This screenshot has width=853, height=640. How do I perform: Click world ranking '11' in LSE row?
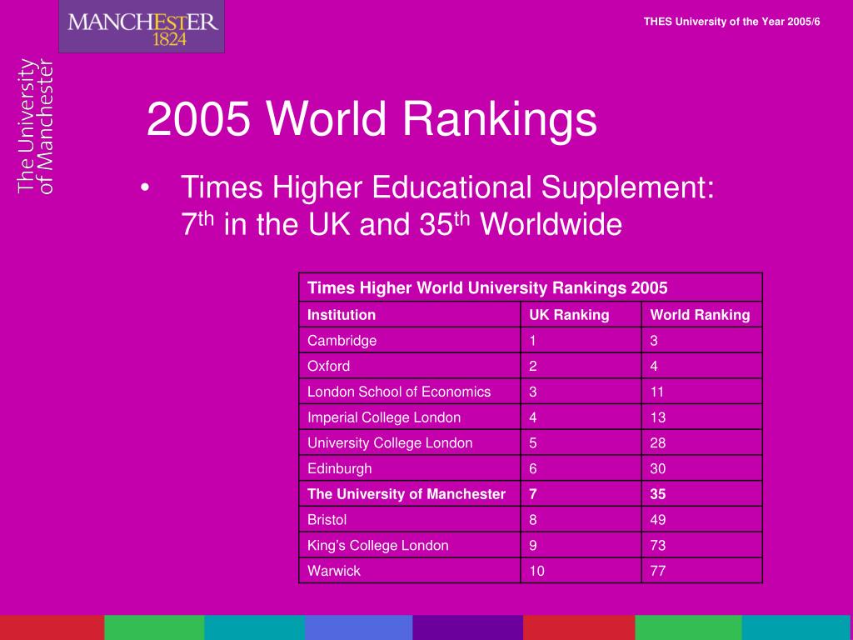click(x=657, y=392)
